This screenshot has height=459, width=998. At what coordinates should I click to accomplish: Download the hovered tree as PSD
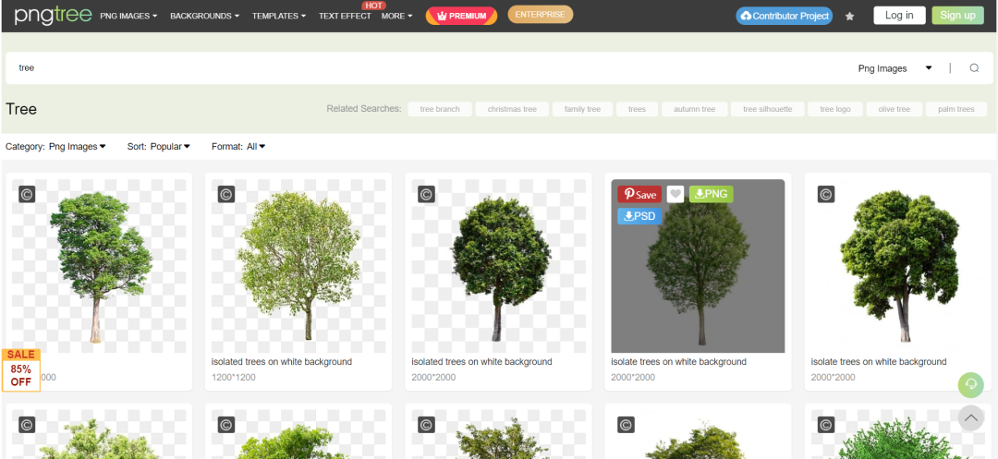click(639, 216)
